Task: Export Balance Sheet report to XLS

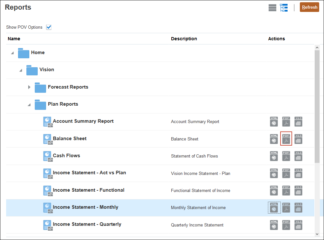Action: [x=298, y=139]
